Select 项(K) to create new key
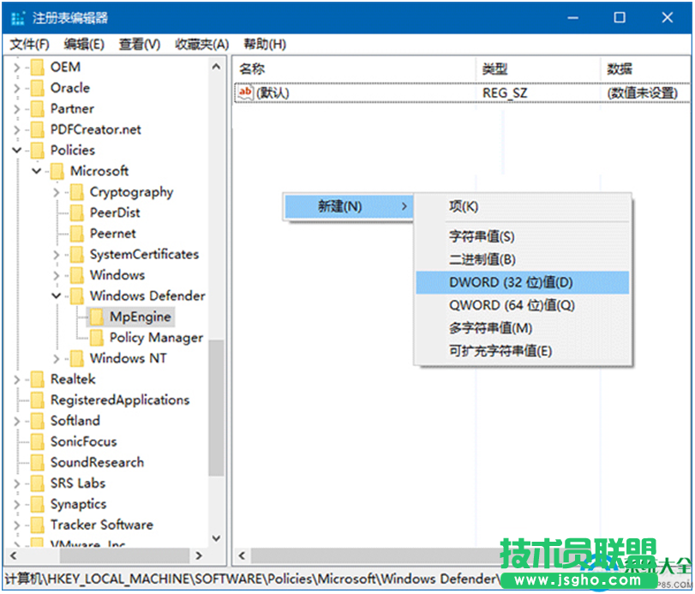 (464, 207)
